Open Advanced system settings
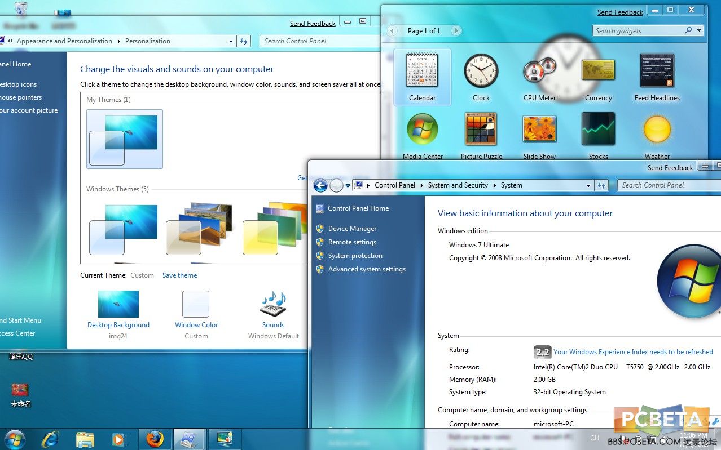The image size is (721, 450). click(367, 269)
